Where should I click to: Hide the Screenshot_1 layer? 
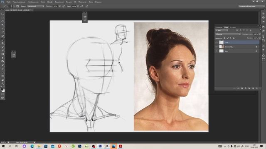click(x=217, y=47)
